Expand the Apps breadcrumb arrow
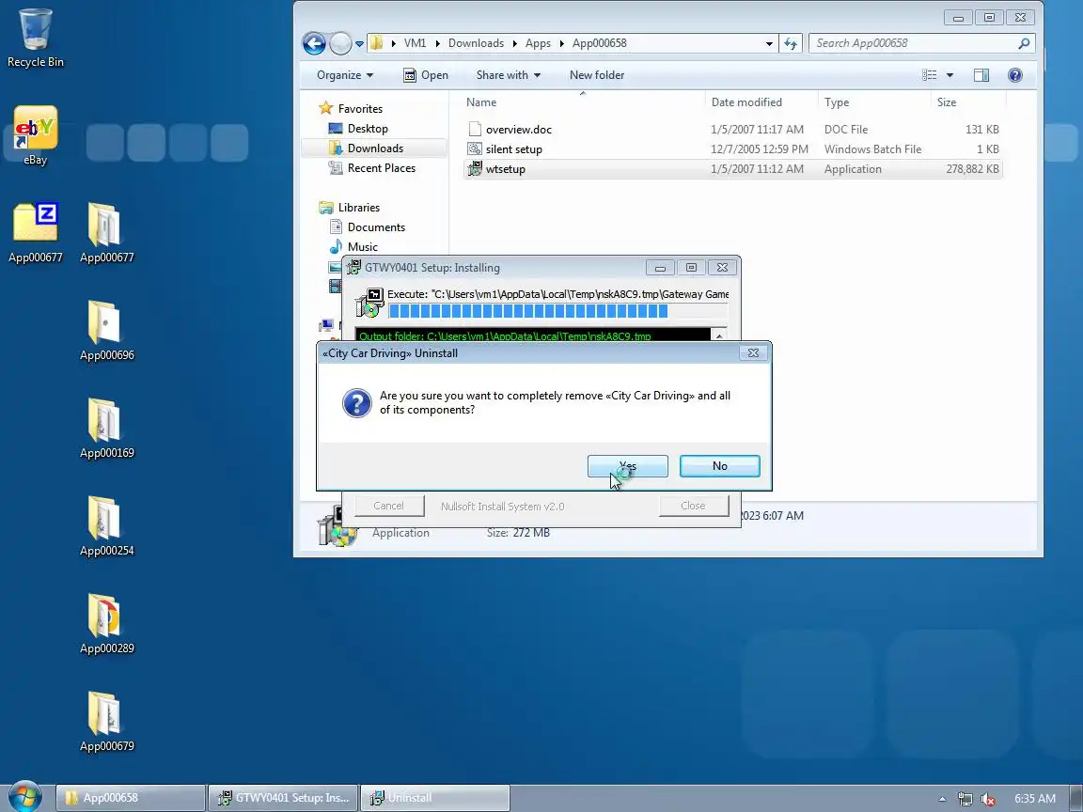 (561, 43)
